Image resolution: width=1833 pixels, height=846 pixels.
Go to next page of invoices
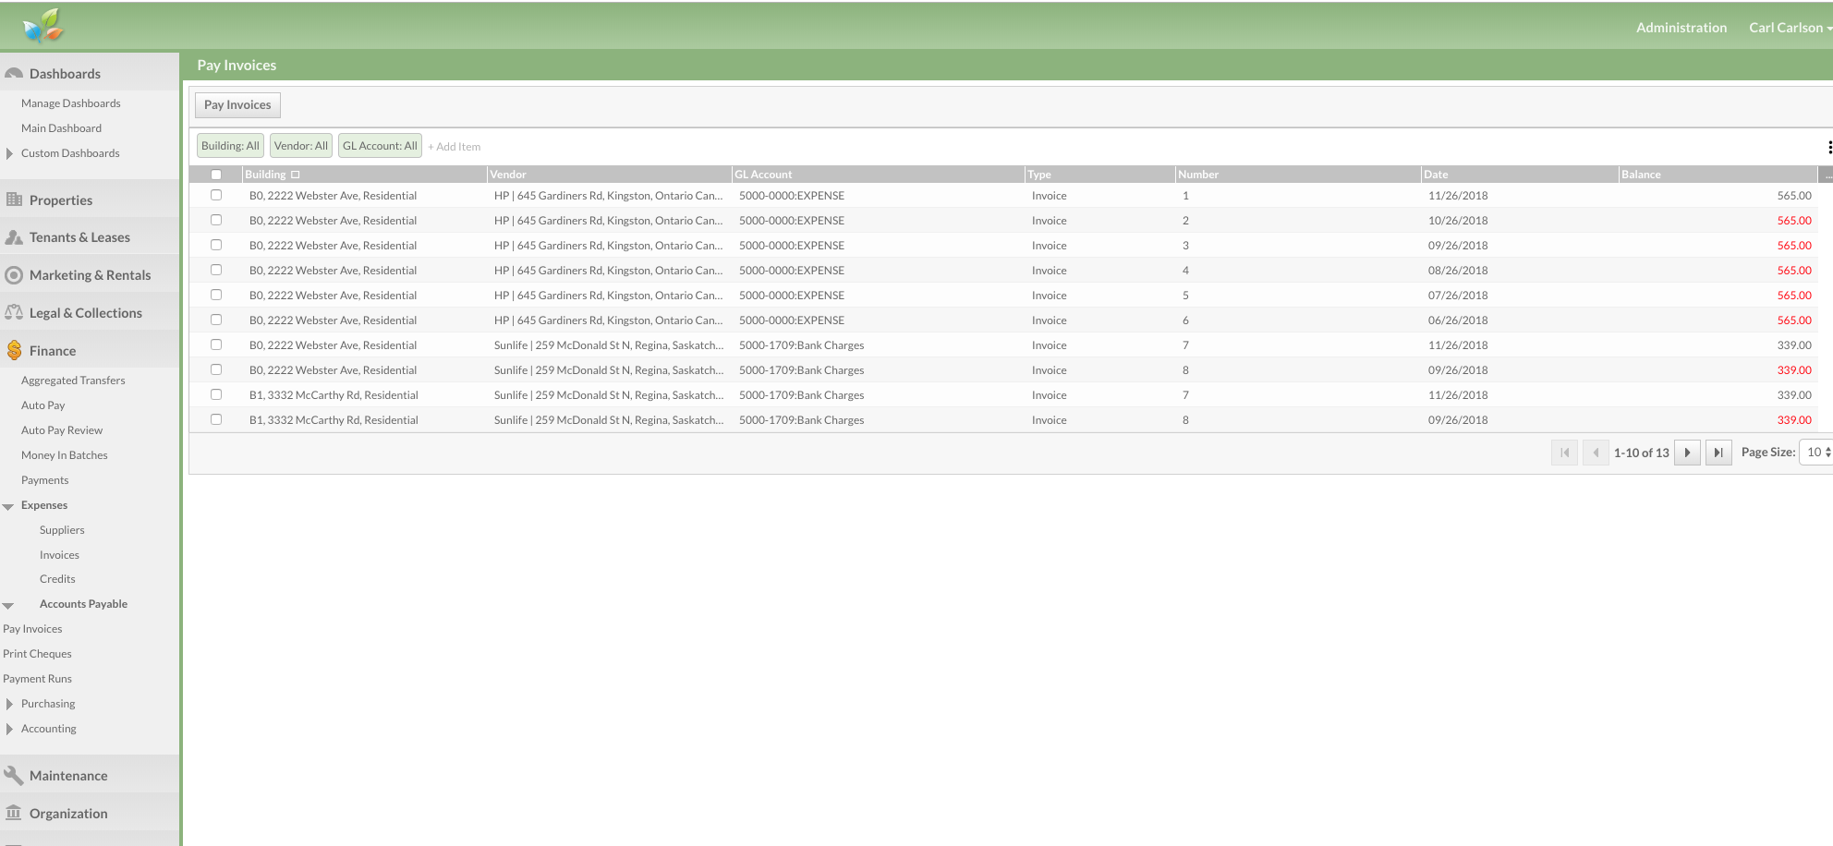[x=1687, y=453]
